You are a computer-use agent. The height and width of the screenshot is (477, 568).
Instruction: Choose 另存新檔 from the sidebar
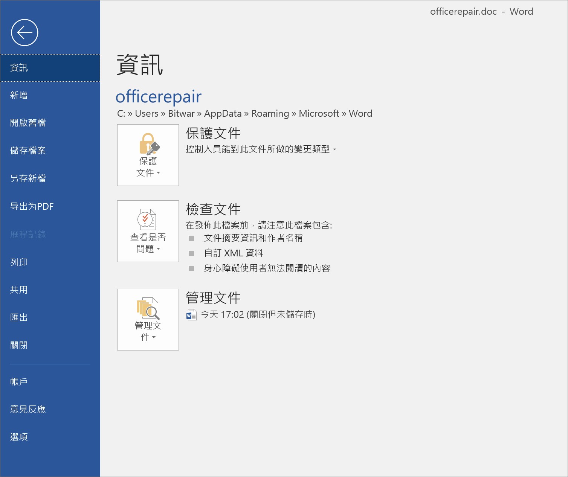[50, 178]
